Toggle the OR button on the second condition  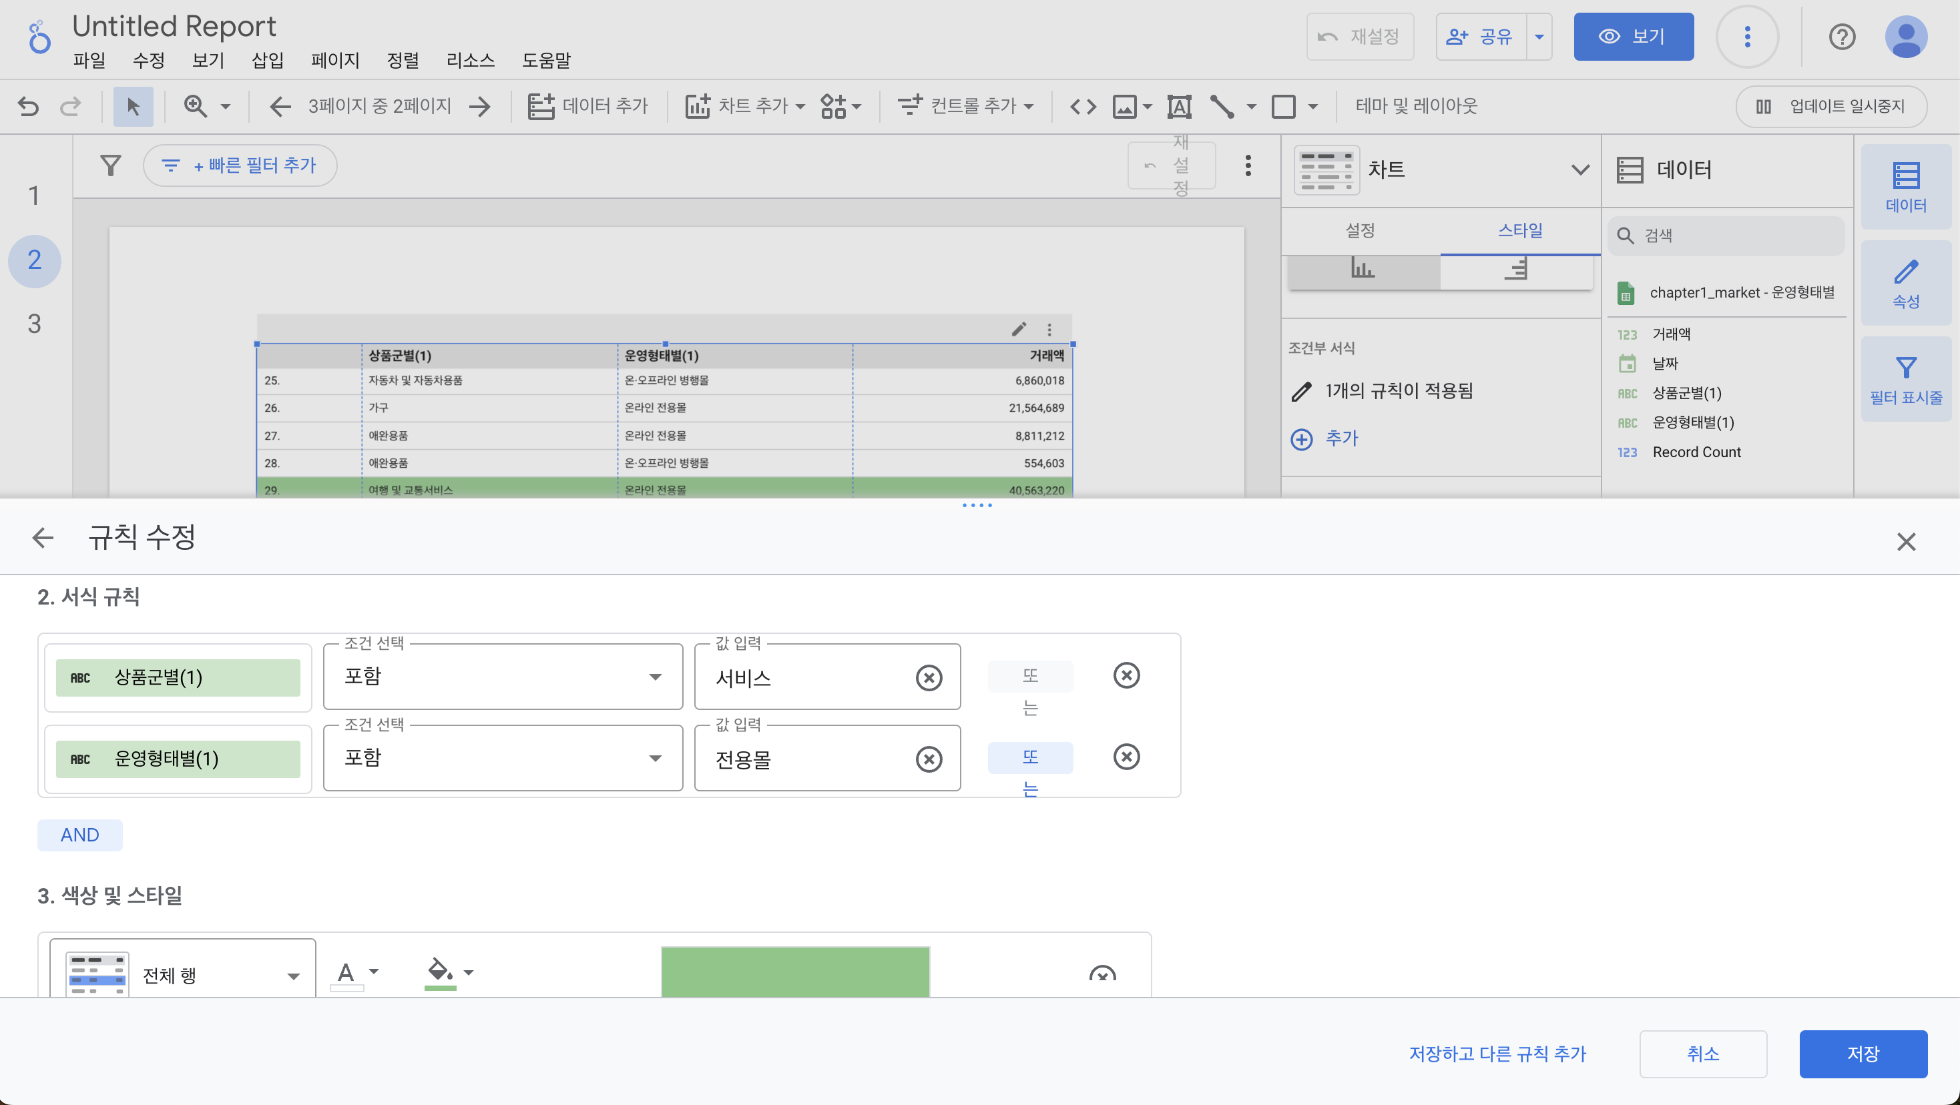[1029, 757]
